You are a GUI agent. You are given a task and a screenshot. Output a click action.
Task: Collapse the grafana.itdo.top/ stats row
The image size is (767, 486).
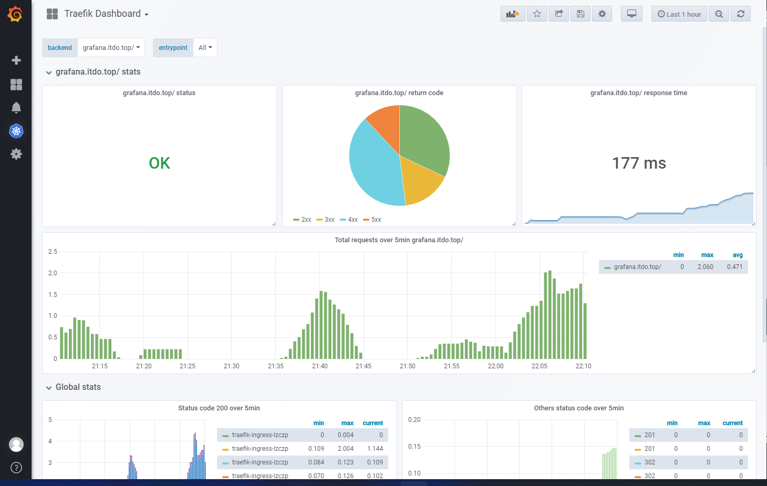(93, 72)
